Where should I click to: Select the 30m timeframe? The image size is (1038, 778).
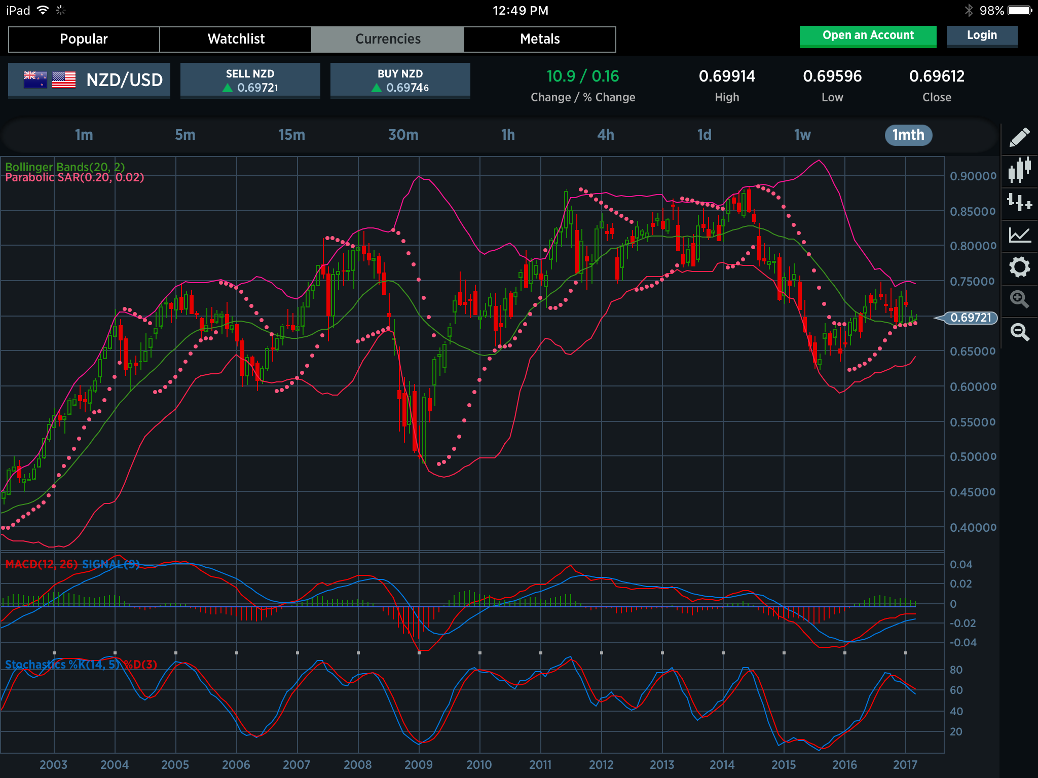pos(403,135)
